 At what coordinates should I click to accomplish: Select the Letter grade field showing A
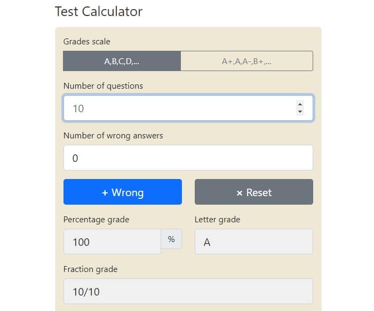254,242
